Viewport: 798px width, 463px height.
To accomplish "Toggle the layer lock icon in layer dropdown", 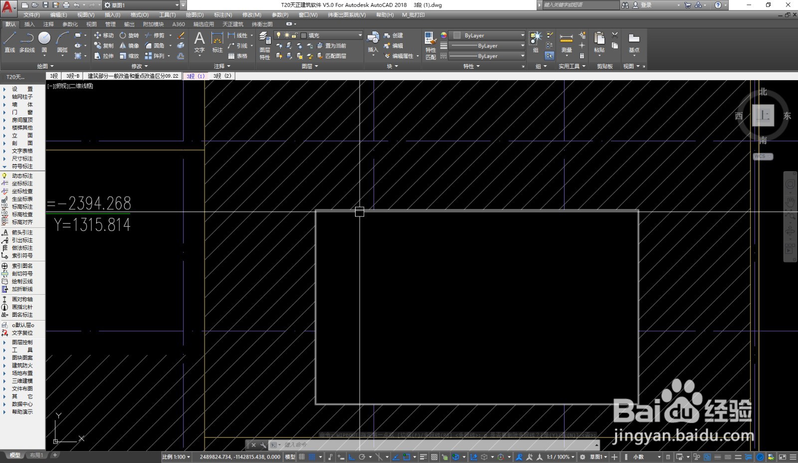I will [295, 35].
